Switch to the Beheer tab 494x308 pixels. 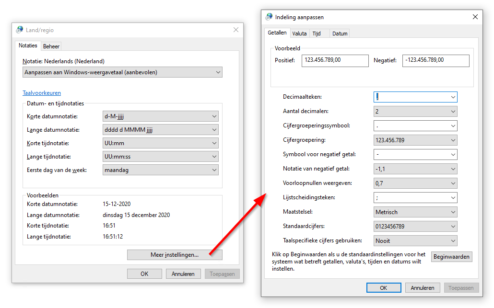point(51,46)
